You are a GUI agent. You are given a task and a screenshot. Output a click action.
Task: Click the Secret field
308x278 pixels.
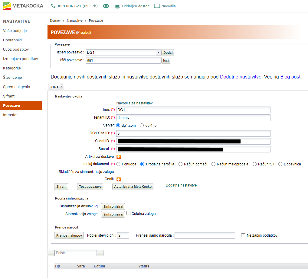pyautogui.click(x=193, y=149)
